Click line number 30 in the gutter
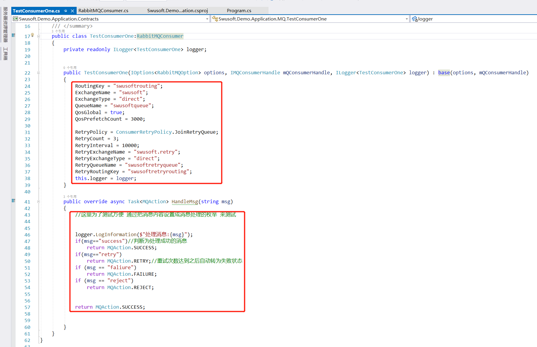 coord(27,126)
